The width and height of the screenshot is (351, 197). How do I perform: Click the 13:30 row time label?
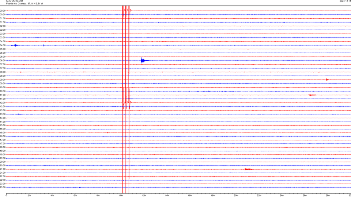pyautogui.click(x=3, y=114)
